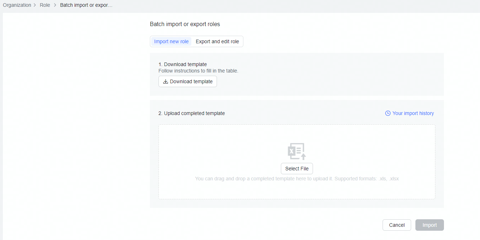Click the supported formats hint text
Viewport: 480px width, 240px height.
click(x=297, y=179)
